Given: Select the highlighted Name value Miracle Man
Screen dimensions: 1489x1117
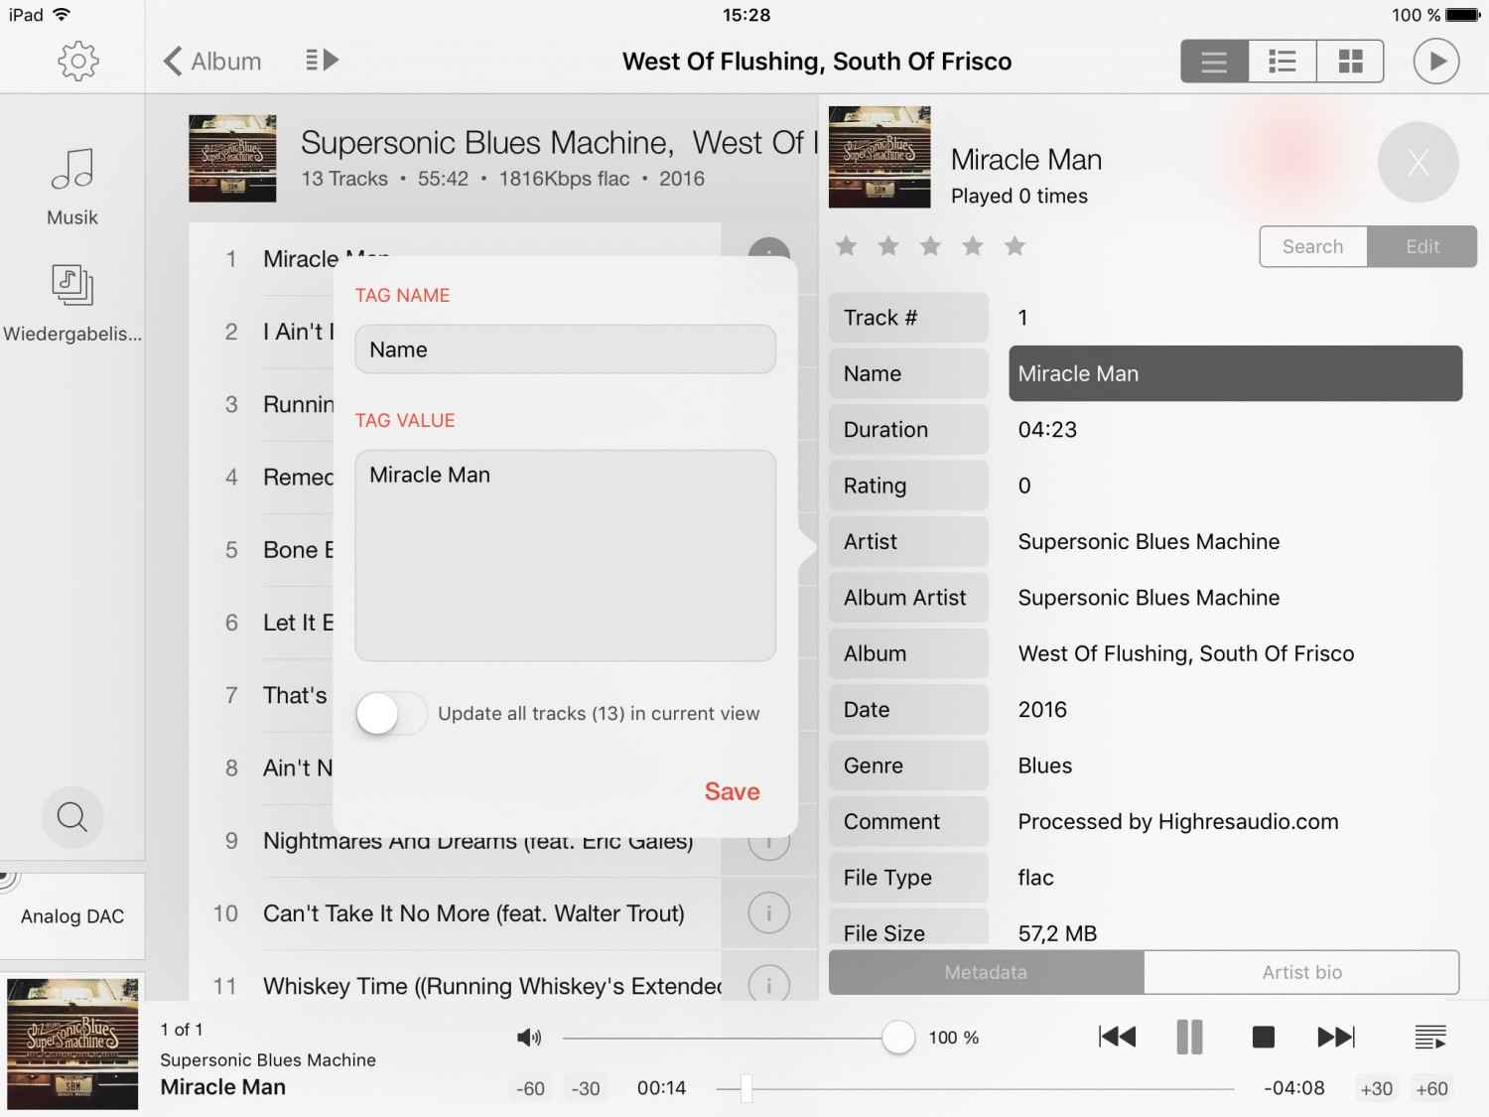Looking at the screenshot, I should tap(1235, 373).
